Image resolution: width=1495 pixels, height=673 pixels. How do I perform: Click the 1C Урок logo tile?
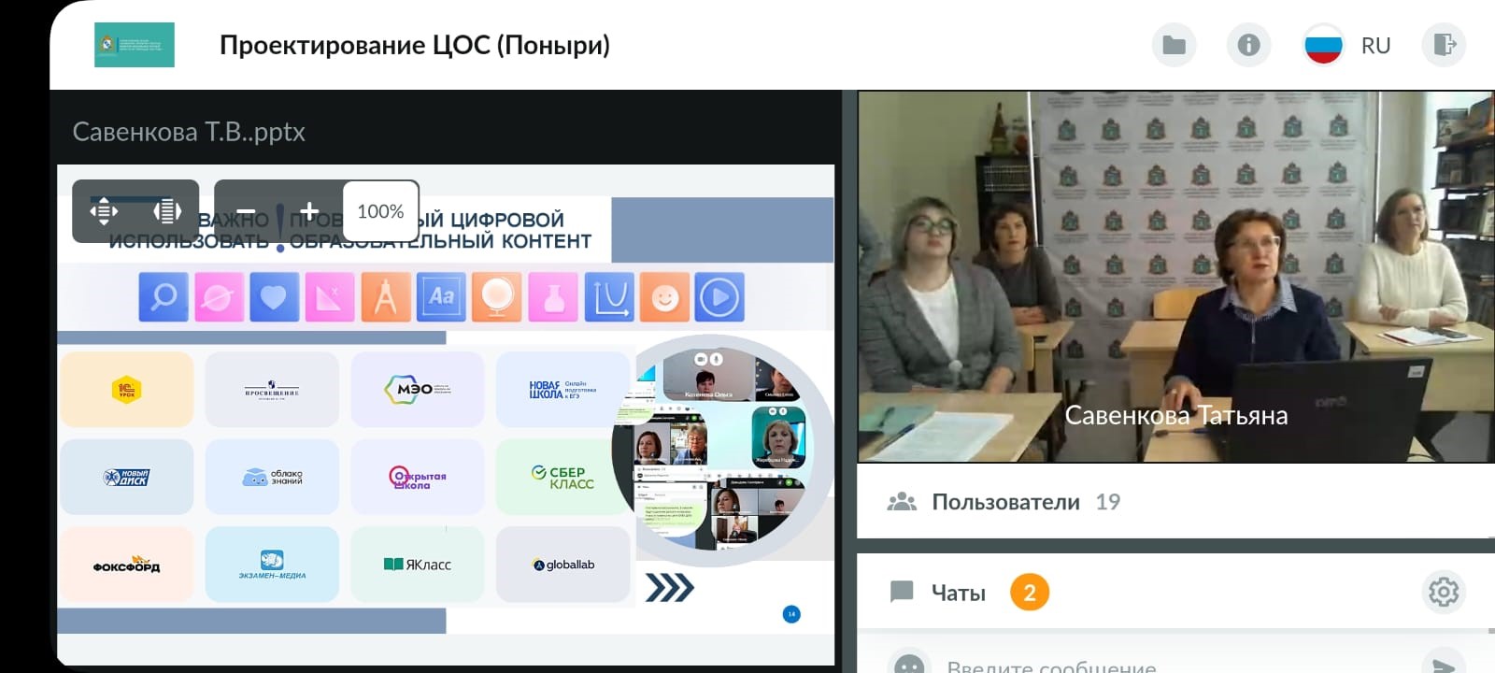[x=127, y=389]
